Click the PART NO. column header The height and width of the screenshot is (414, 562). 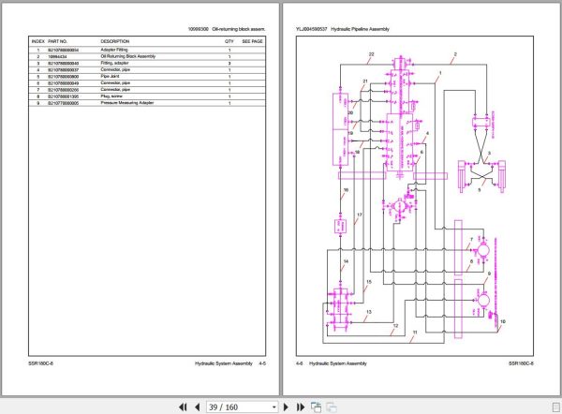[x=57, y=41]
